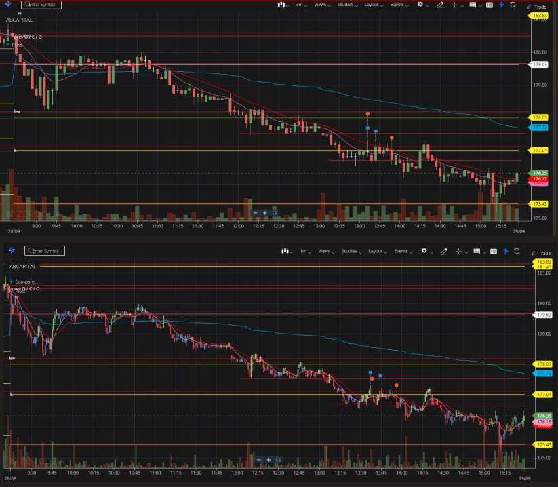This screenshot has width=558, height=487.
Task: Click the Enter Symbol field in top chart
Action: pyautogui.click(x=41, y=4)
